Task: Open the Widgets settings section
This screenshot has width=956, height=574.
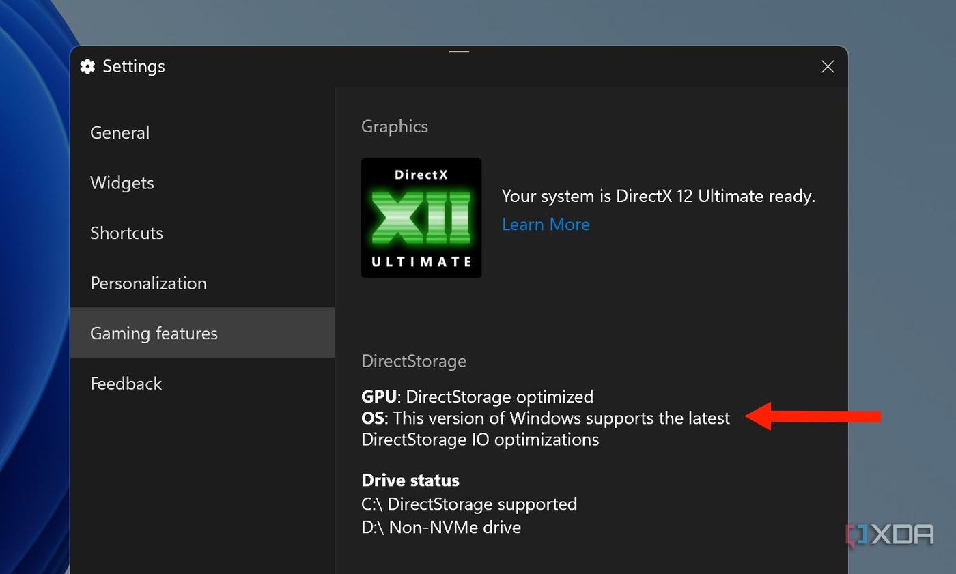Action: [x=202, y=182]
